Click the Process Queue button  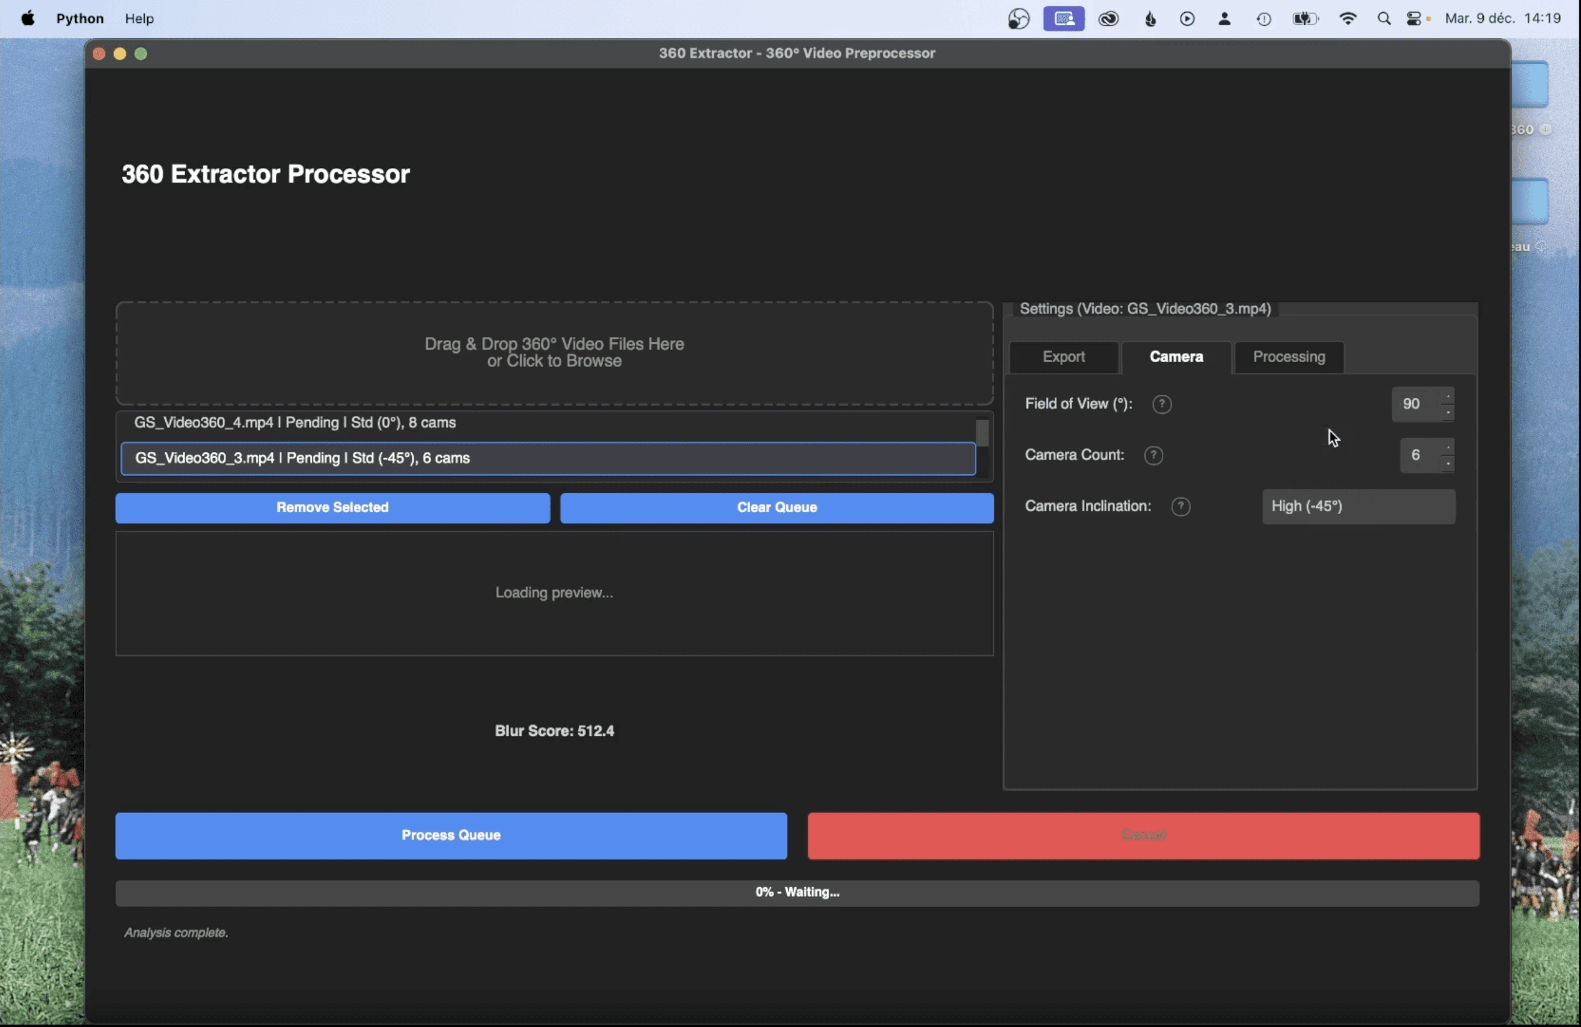coord(450,835)
